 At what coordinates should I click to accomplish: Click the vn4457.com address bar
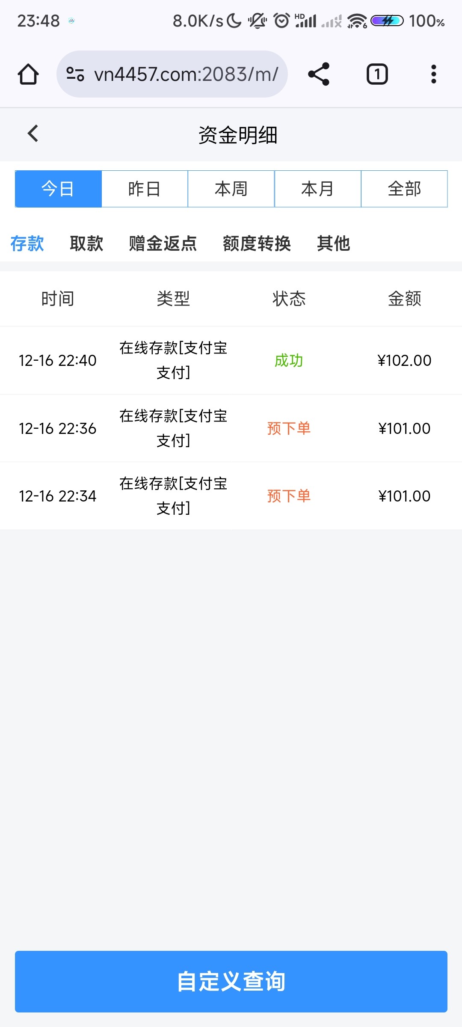point(186,74)
